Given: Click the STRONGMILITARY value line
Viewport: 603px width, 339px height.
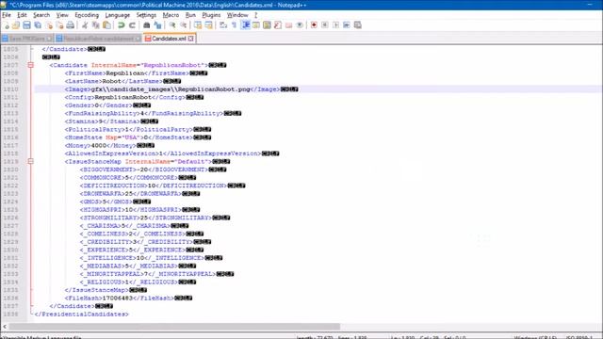Looking at the screenshot, I should click(x=155, y=218).
